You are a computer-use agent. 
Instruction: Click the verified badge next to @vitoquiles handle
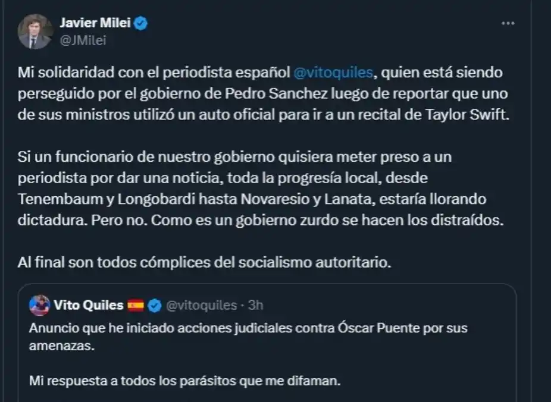pyautogui.click(x=155, y=305)
